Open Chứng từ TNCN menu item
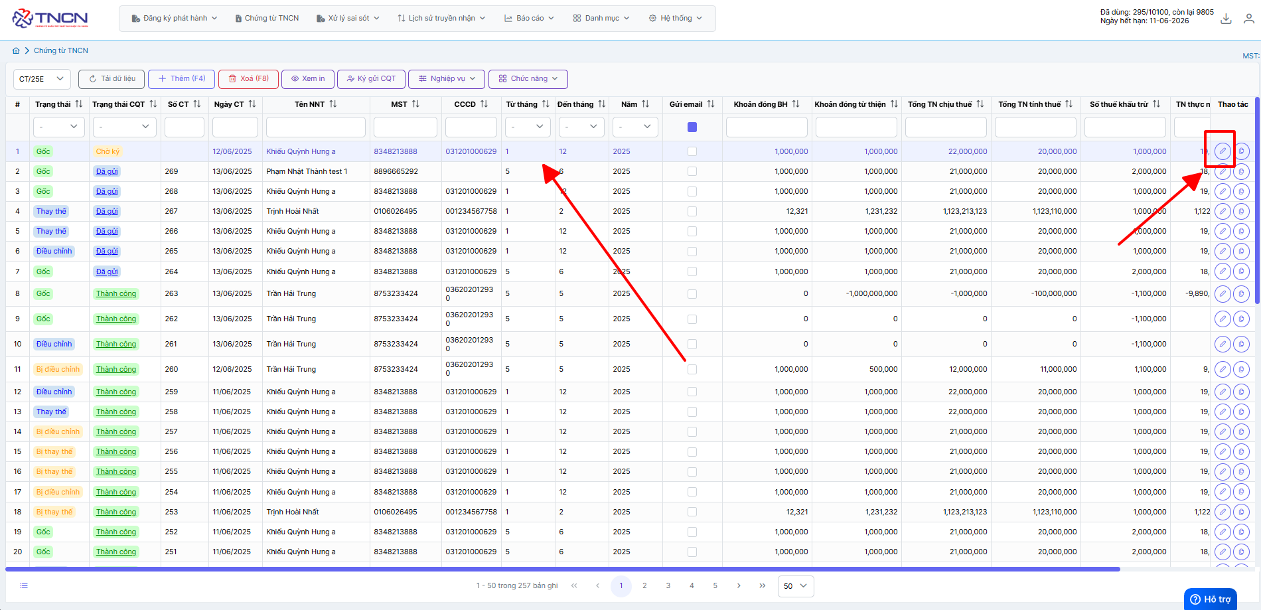The image size is (1261, 610). pyautogui.click(x=267, y=19)
